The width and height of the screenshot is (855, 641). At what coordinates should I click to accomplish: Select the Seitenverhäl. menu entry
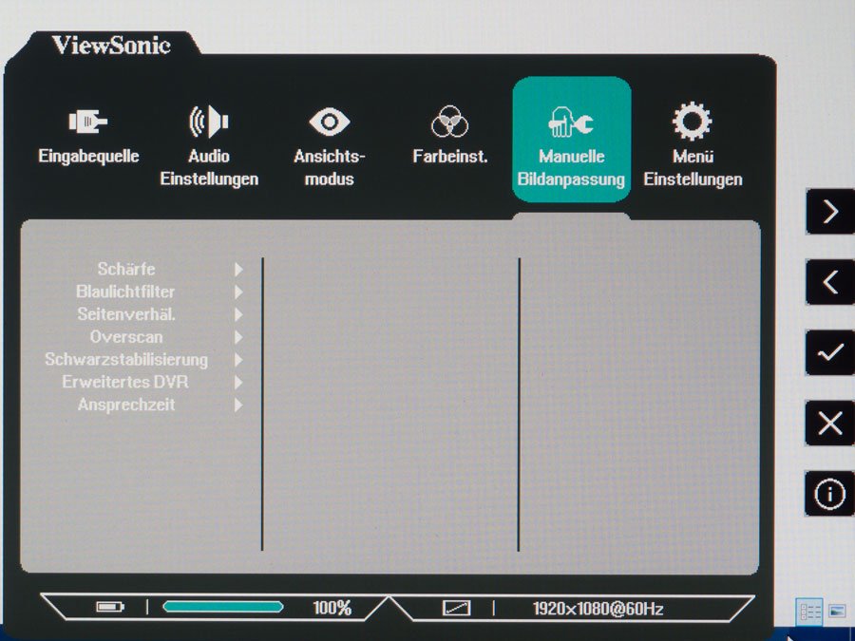tap(126, 314)
